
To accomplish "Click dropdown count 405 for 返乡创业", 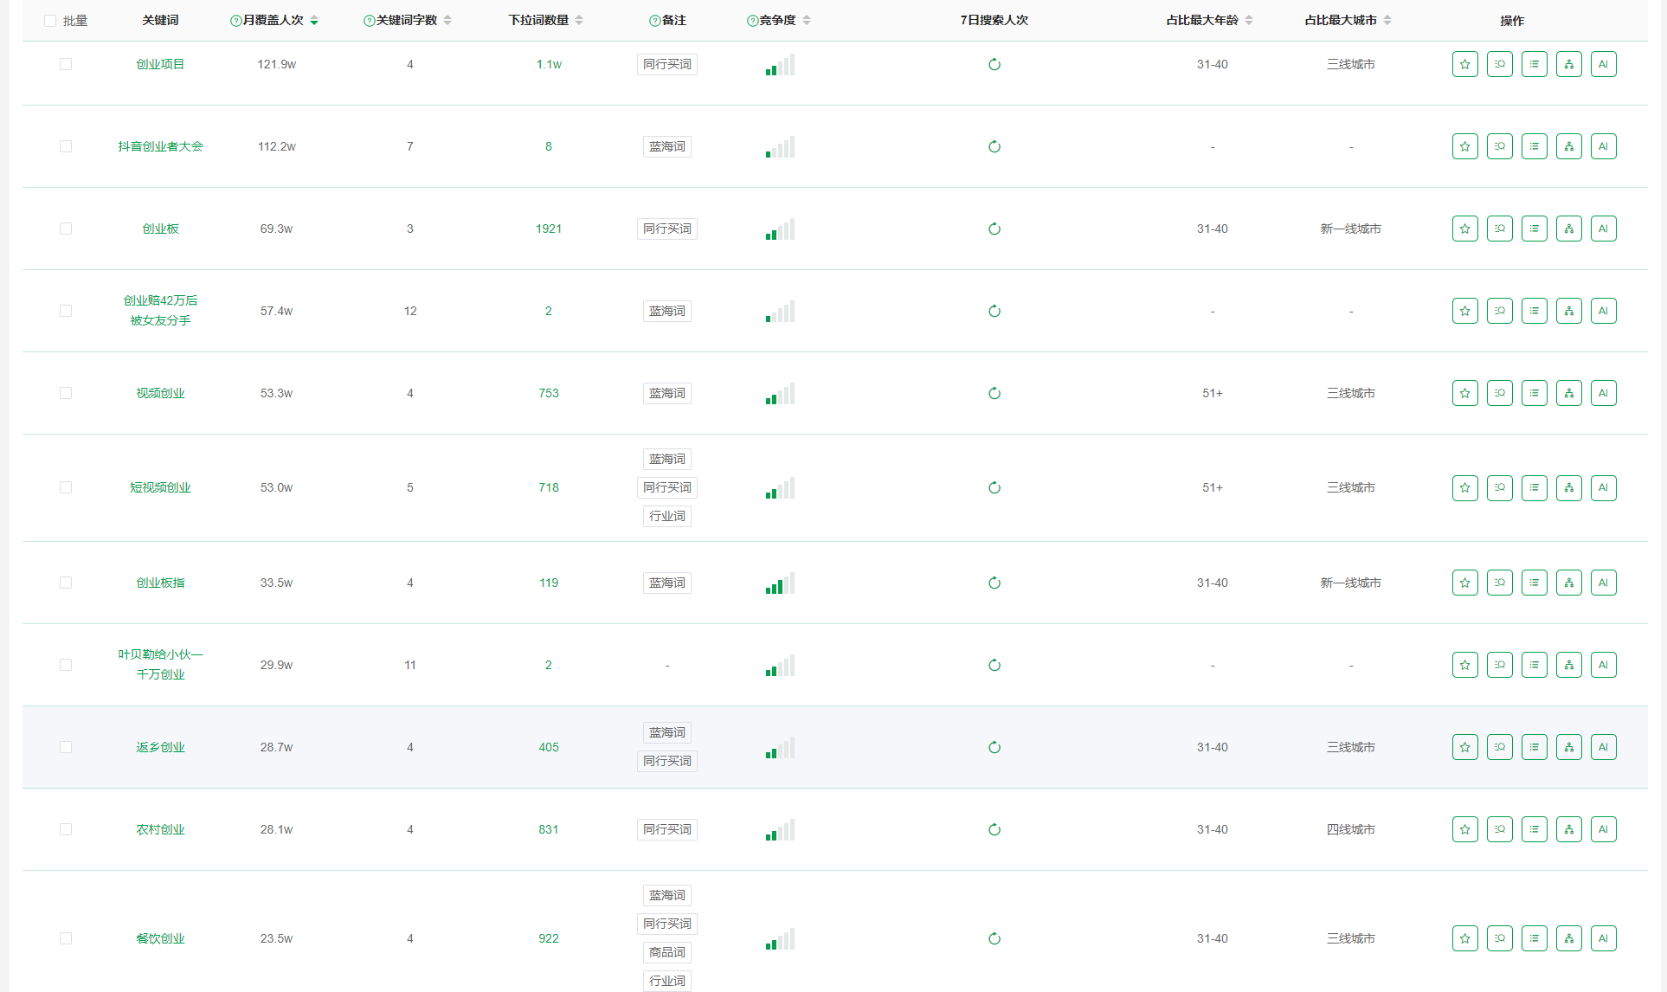I will [549, 747].
